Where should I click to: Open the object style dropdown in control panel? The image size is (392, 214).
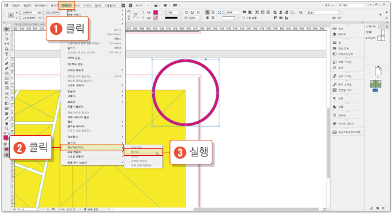tap(340, 13)
